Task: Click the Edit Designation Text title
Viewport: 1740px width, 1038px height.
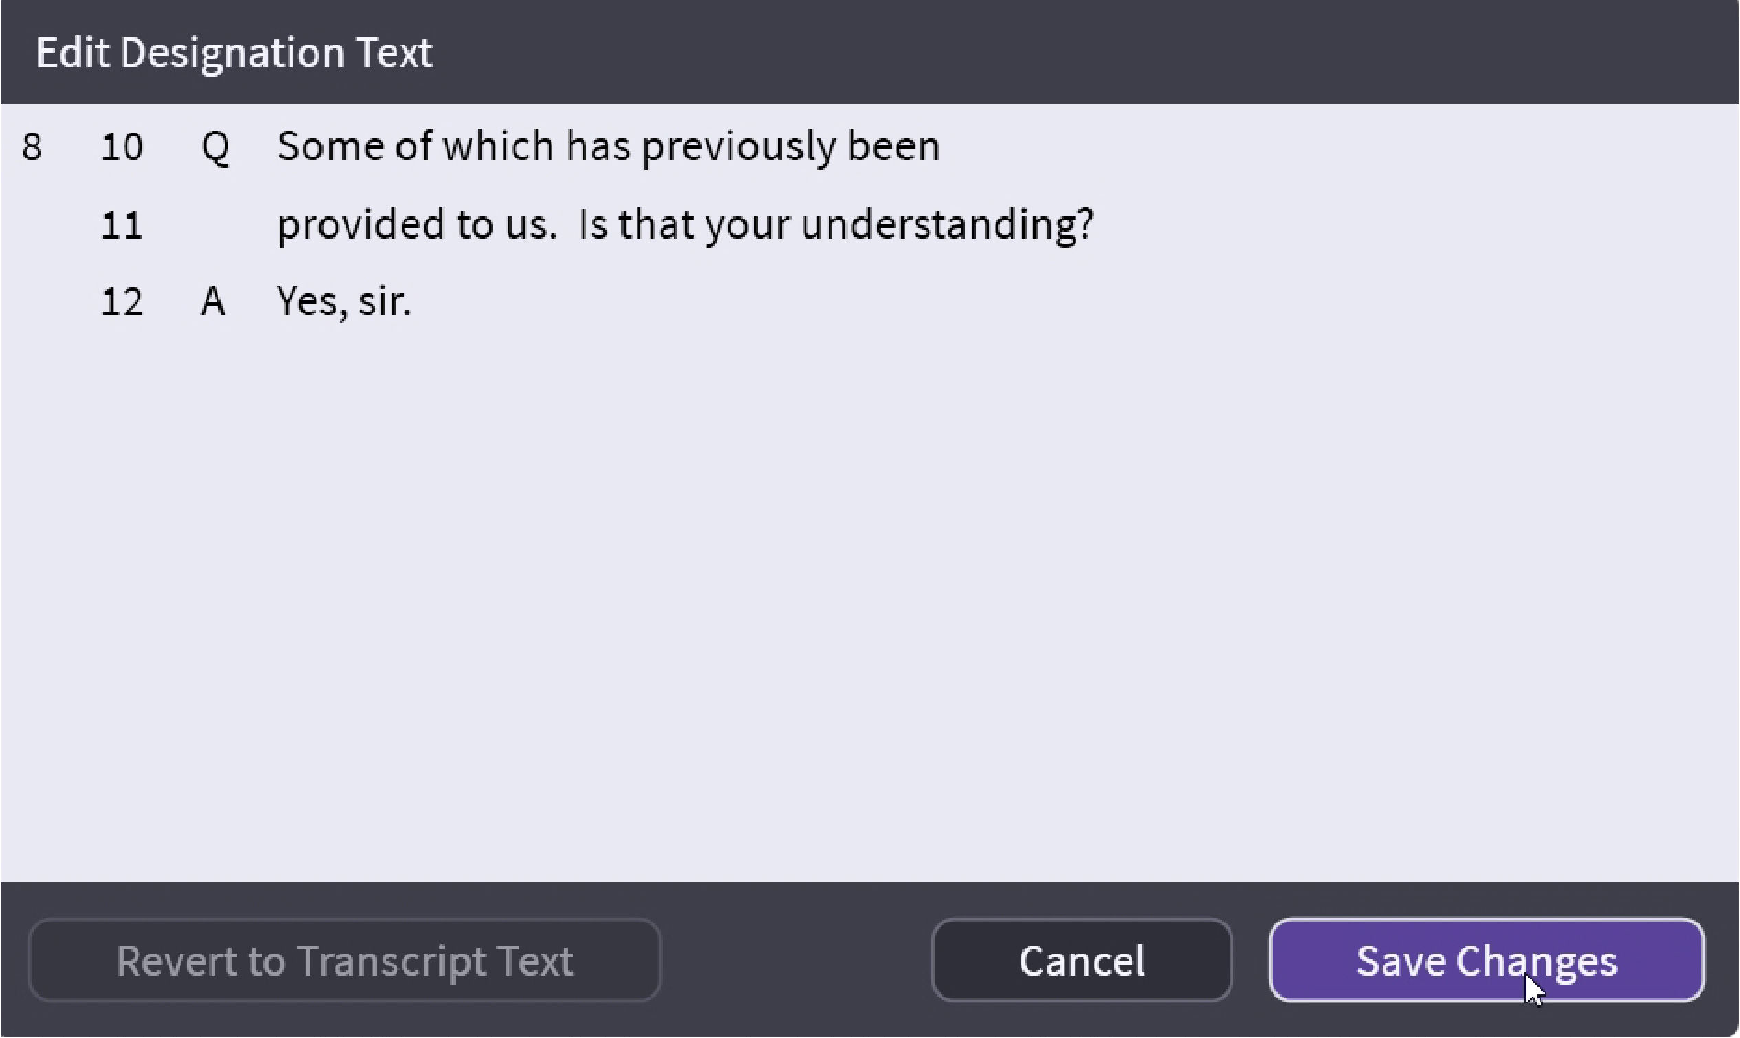Action: pos(234,53)
